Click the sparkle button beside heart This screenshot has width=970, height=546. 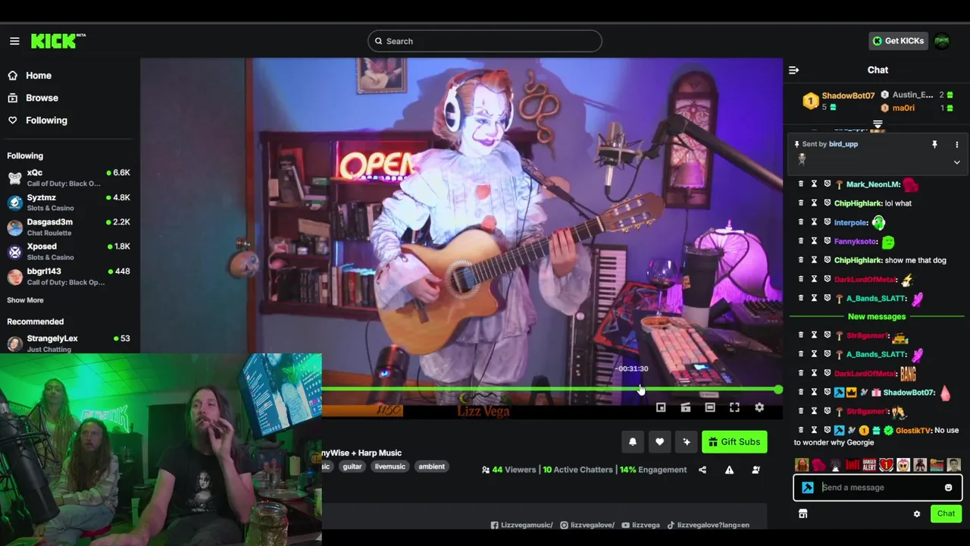pos(687,442)
